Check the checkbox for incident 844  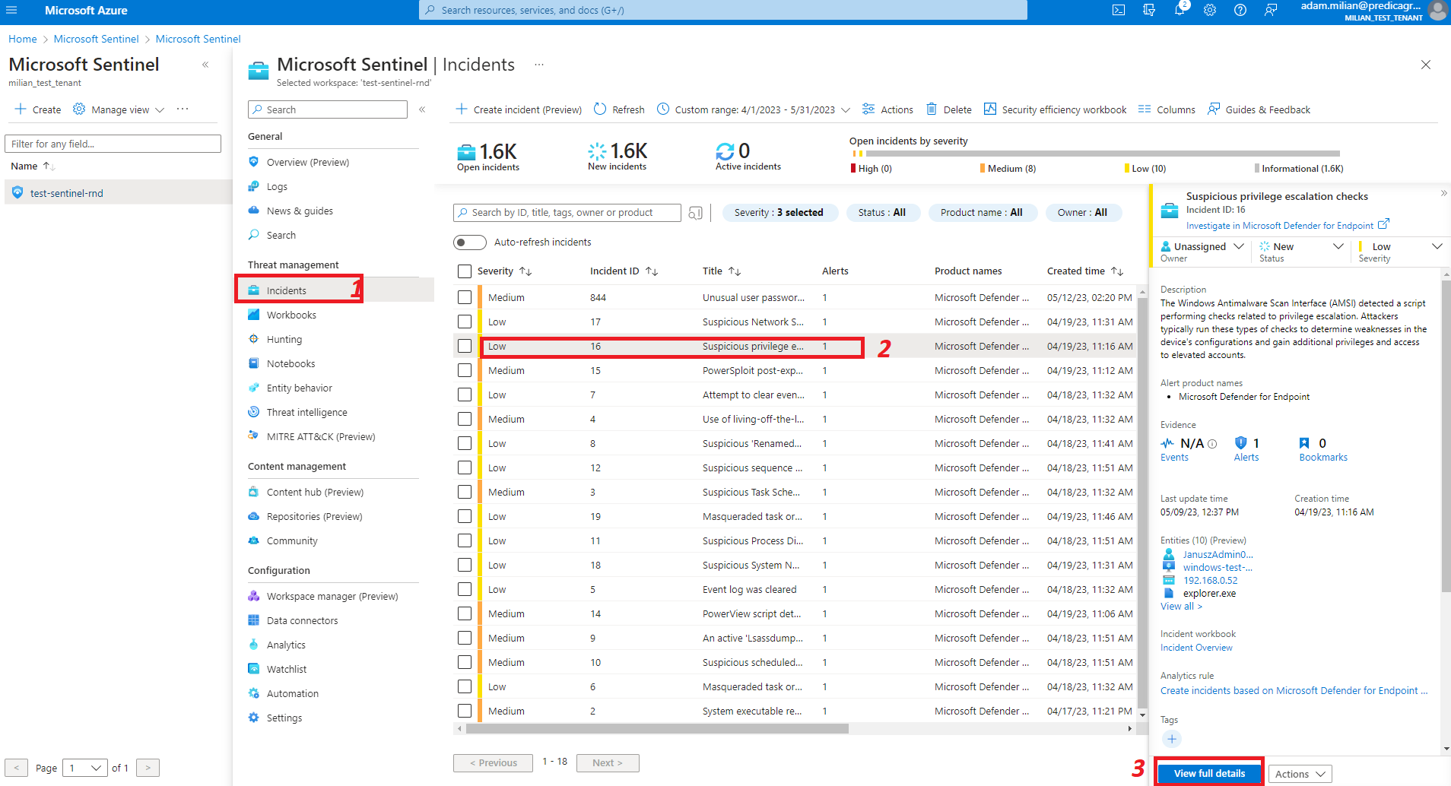click(x=465, y=296)
